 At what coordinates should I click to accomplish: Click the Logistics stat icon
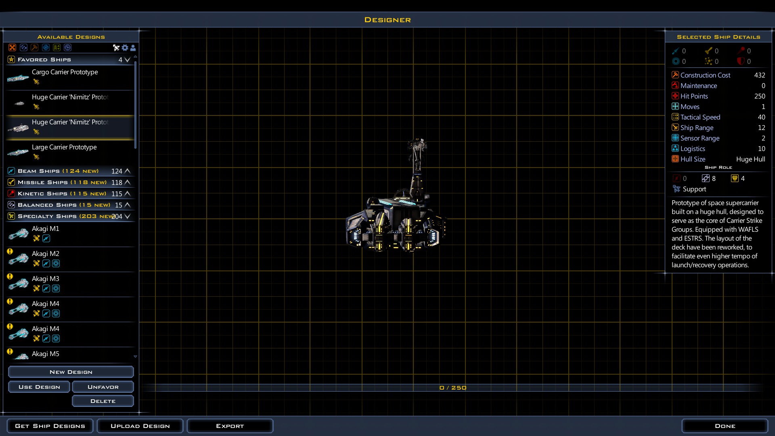(675, 149)
